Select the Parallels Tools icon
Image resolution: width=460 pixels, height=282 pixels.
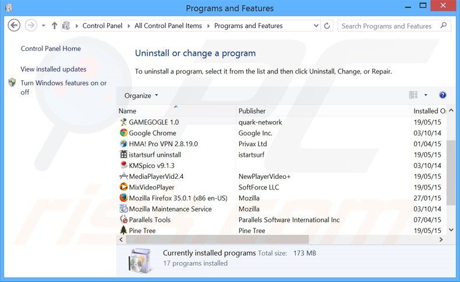click(123, 219)
